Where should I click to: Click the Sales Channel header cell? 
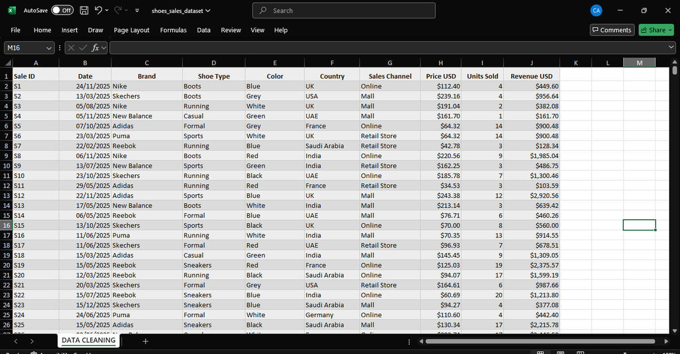[390, 76]
